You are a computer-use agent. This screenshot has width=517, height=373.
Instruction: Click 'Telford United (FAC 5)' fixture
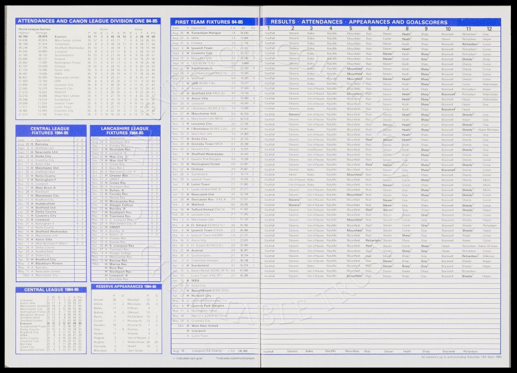208,210
